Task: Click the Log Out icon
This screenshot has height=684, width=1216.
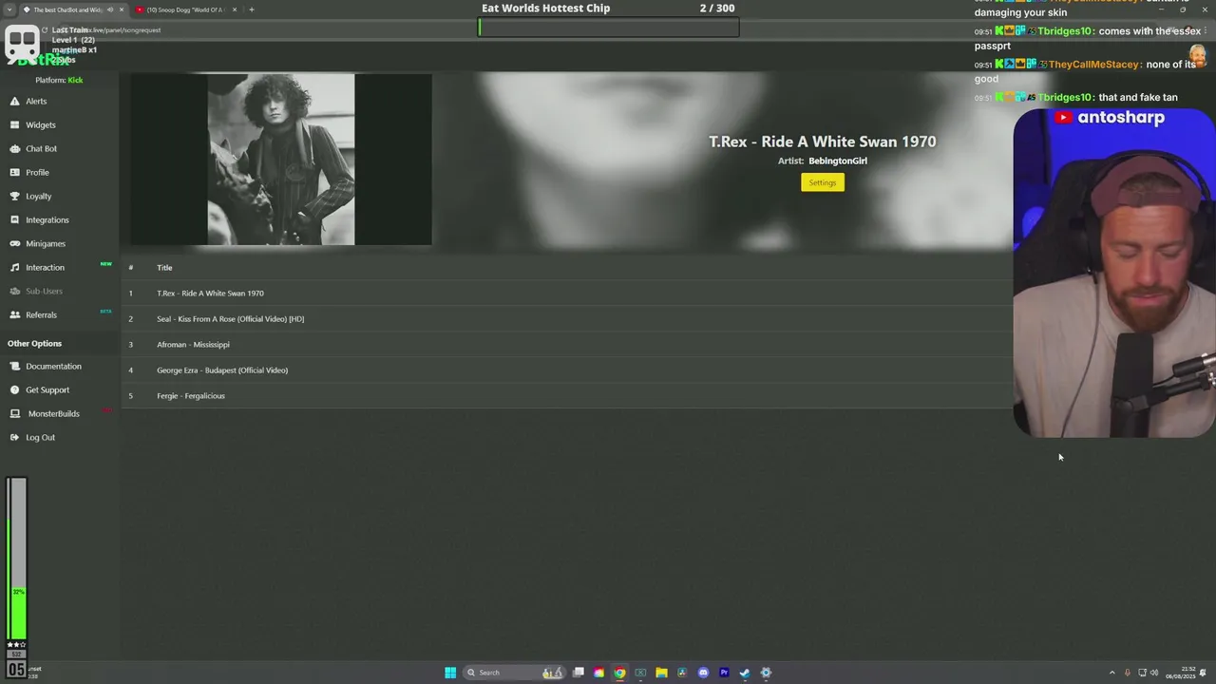Action: pos(14,437)
